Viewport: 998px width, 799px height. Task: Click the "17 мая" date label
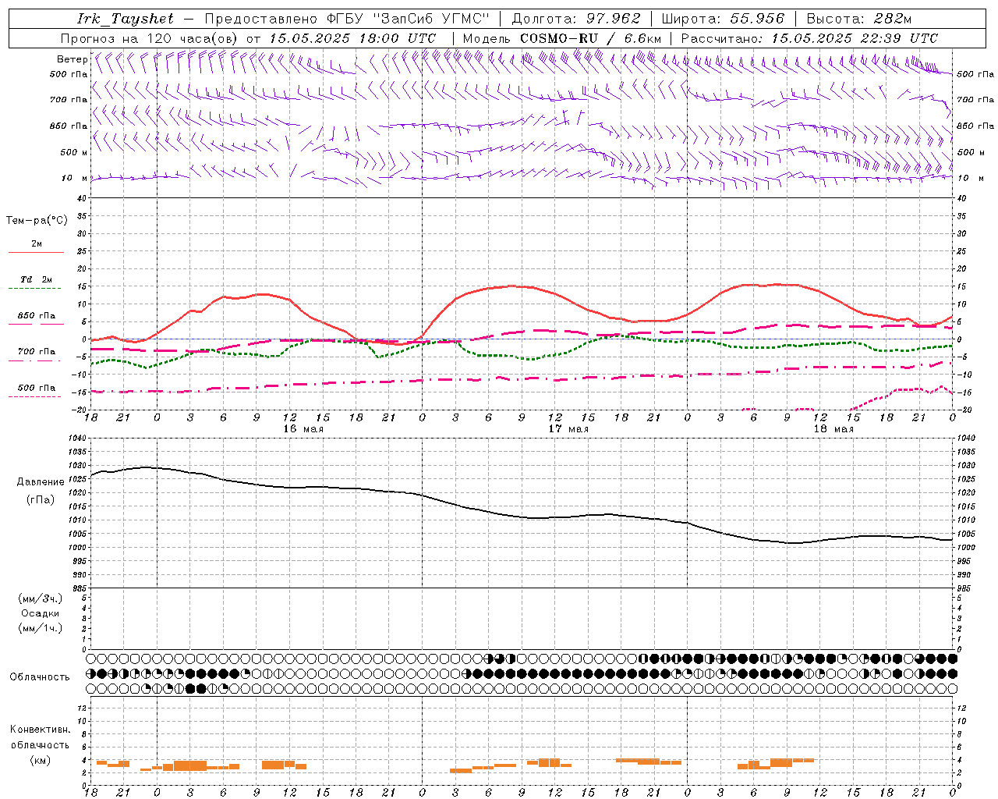[x=568, y=429]
